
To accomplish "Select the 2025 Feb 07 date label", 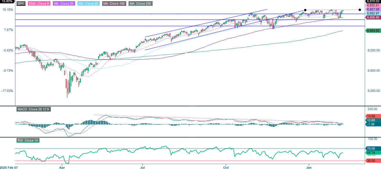I will point(9,167).
